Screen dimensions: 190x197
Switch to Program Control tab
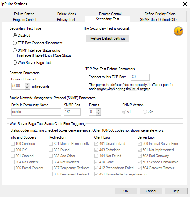25,19
